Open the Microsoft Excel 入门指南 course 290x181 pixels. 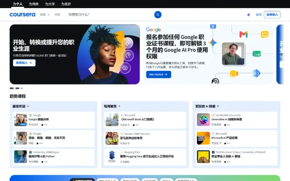click(137, 119)
